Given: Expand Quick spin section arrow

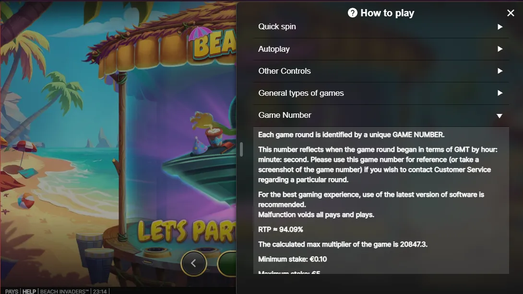Looking at the screenshot, I should point(499,27).
